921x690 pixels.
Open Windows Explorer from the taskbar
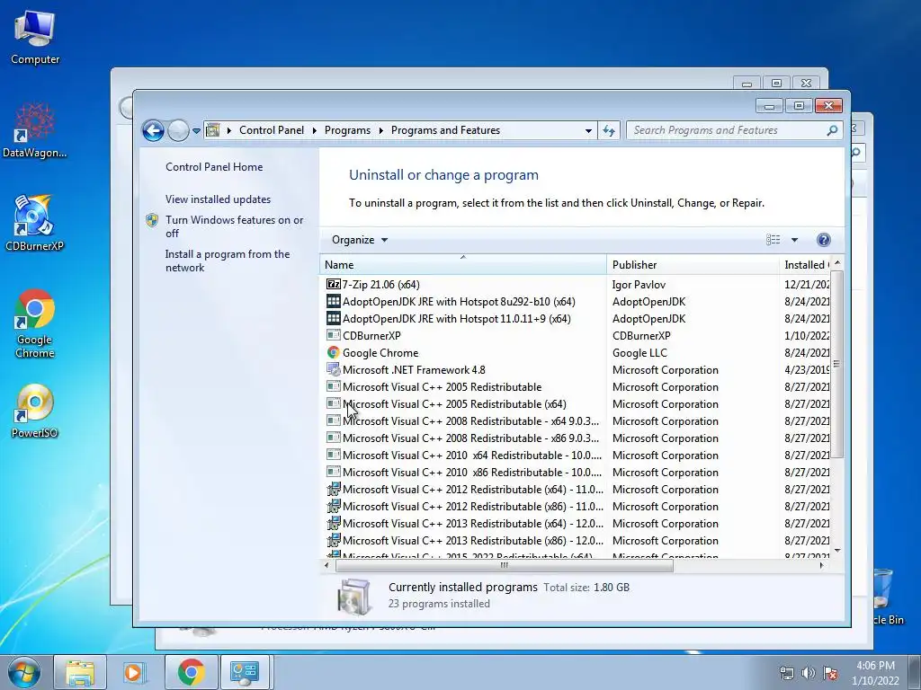click(80, 672)
